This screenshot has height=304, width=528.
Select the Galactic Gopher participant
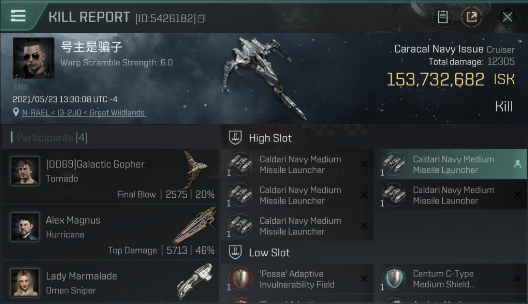[110, 176]
